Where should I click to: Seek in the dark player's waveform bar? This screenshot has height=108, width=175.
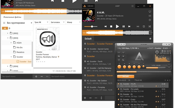click(117, 33)
